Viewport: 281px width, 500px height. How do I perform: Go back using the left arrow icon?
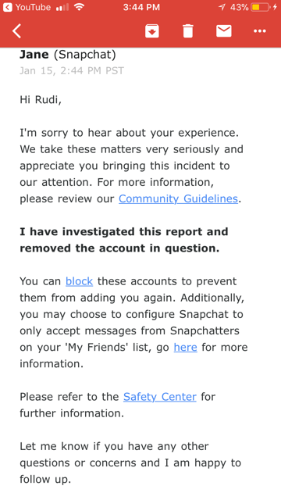[17, 31]
